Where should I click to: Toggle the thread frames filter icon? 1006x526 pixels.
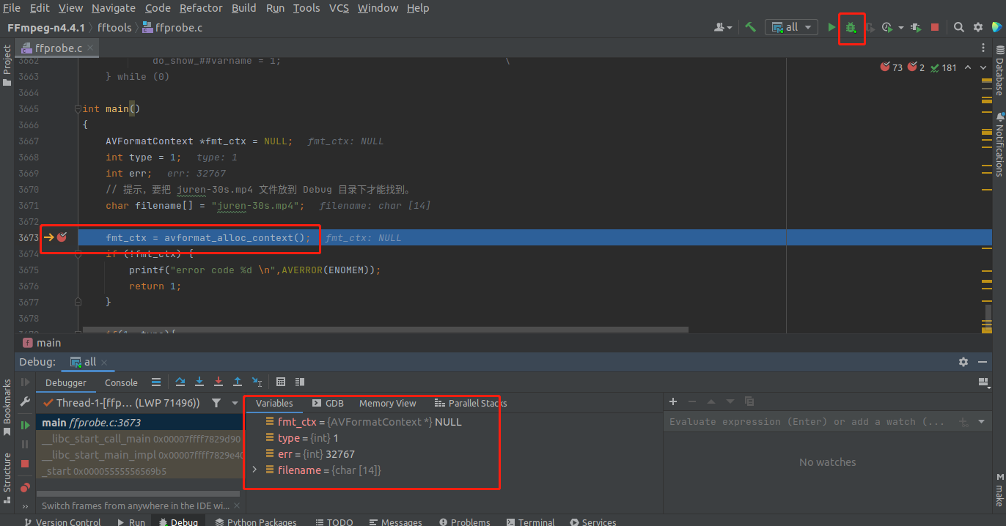point(216,403)
